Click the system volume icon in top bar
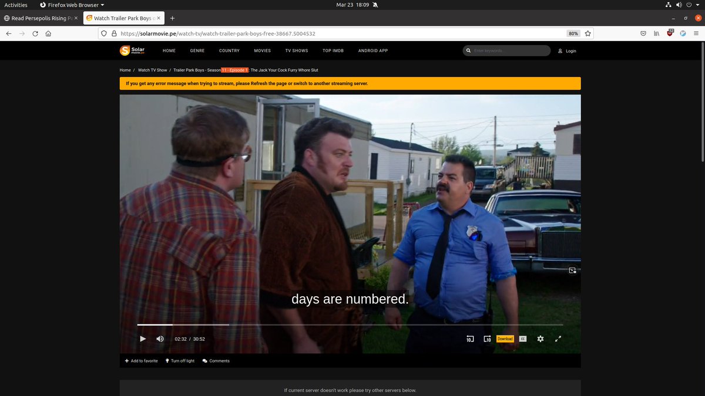 click(679, 5)
